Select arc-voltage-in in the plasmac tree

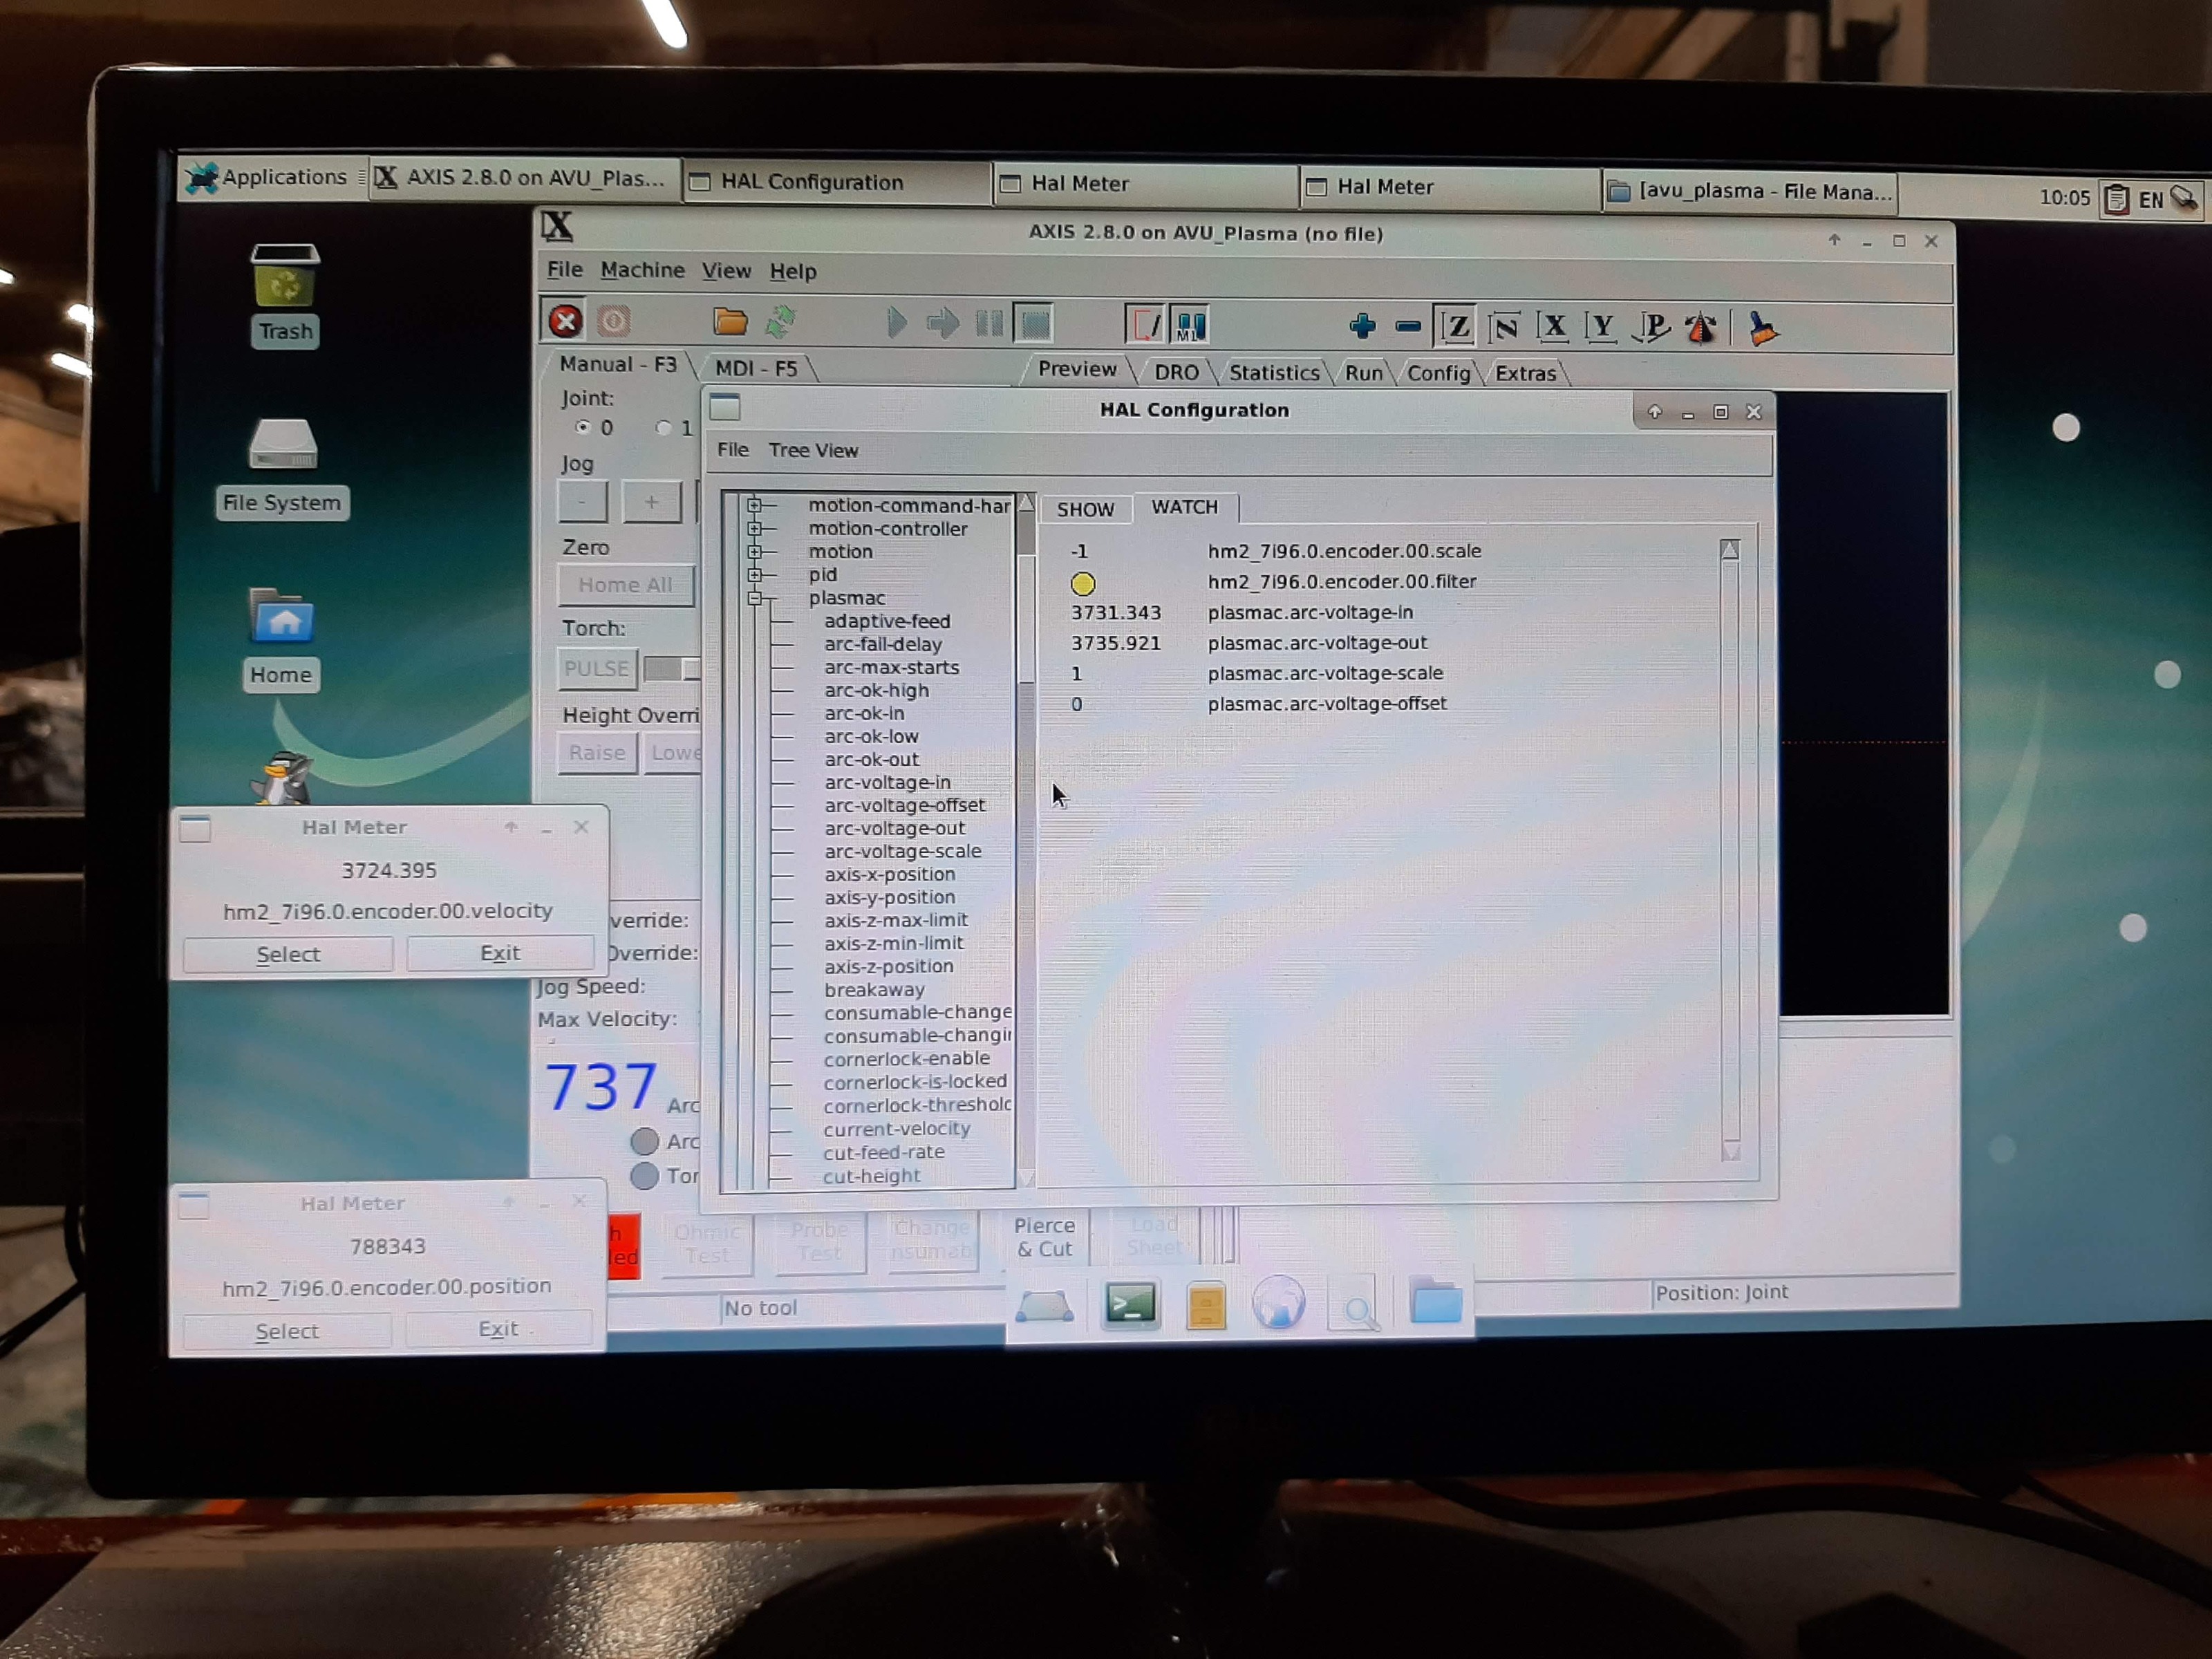(x=887, y=782)
